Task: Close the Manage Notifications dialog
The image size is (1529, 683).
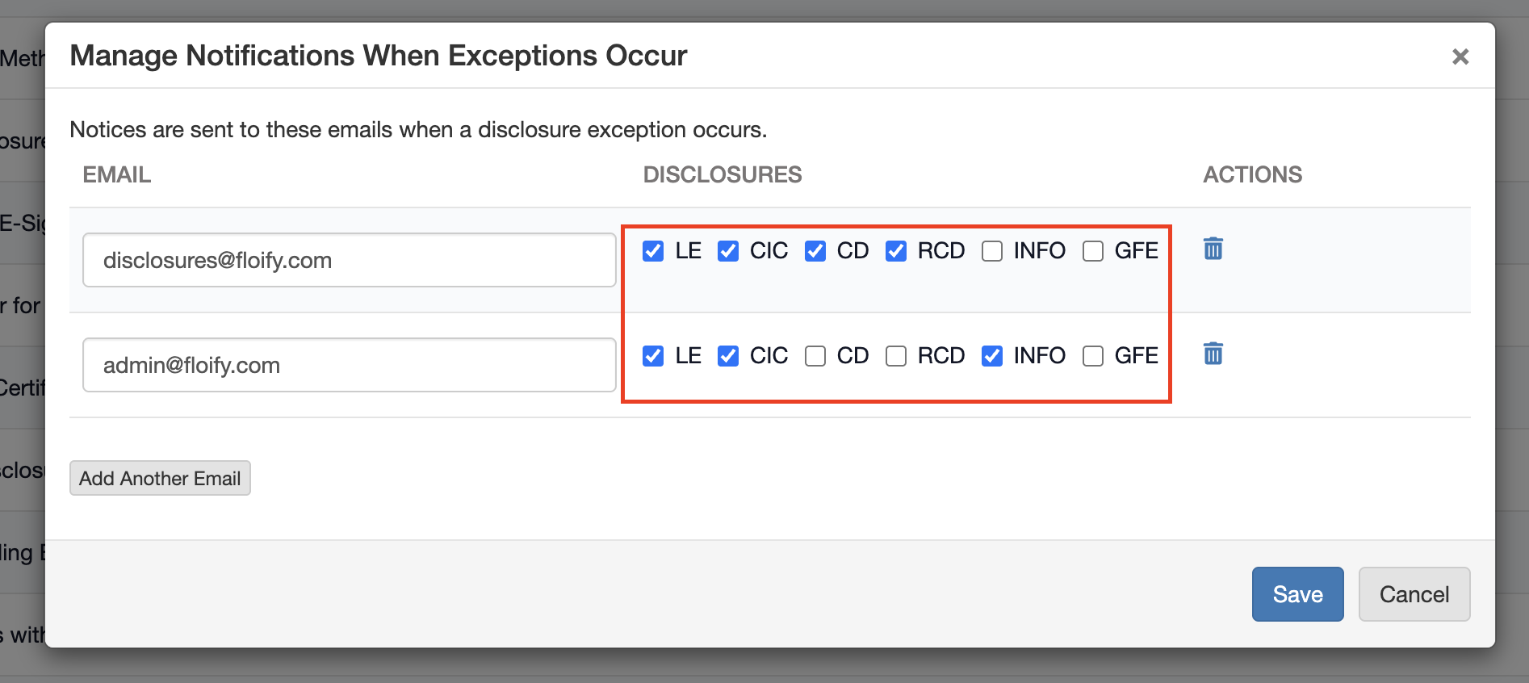Action: point(1460,57)
